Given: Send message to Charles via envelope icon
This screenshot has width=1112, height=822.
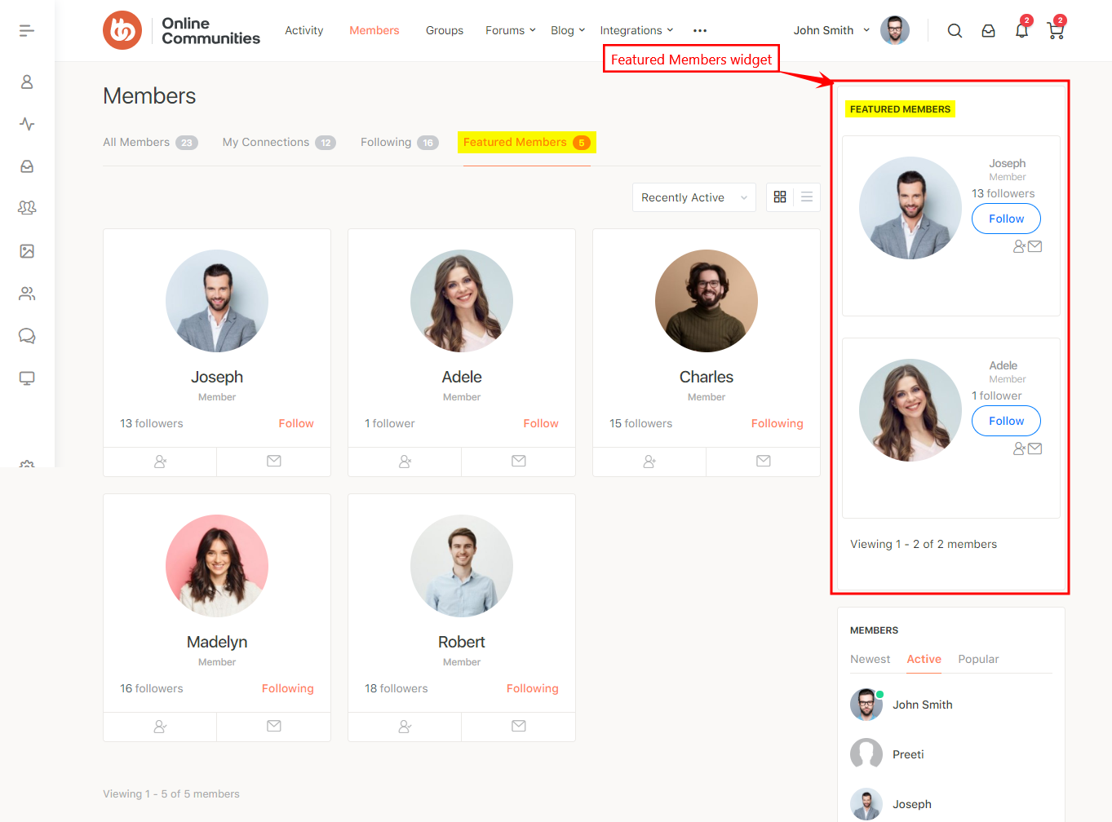Looking at the screenshot, I should 763,462.
